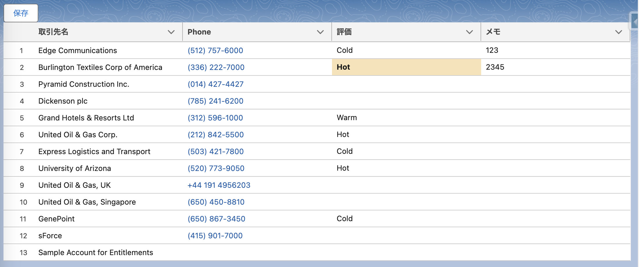Open the 取引先名 column header menu
This screenshot has height=267, width=639.
pos(171,32)
